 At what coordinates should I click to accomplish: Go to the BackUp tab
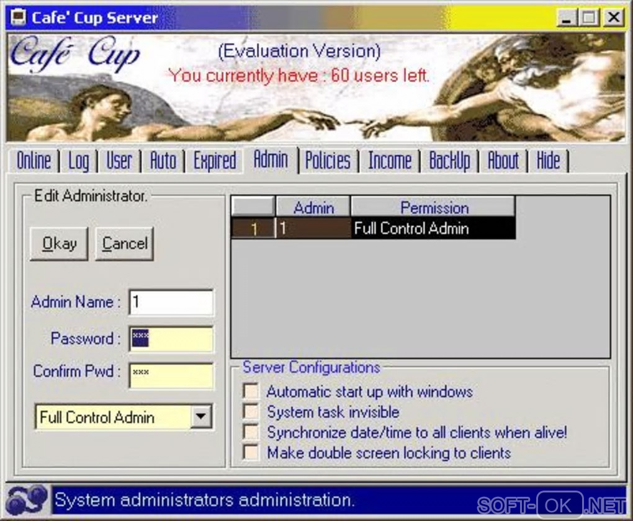(x=449, y=161)
